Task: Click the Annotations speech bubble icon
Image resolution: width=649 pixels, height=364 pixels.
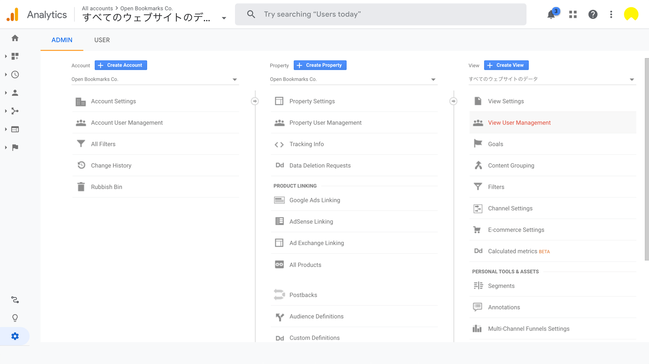Action: click(478, 307)
